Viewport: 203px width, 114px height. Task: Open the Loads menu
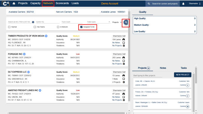(x=75, y=3)
